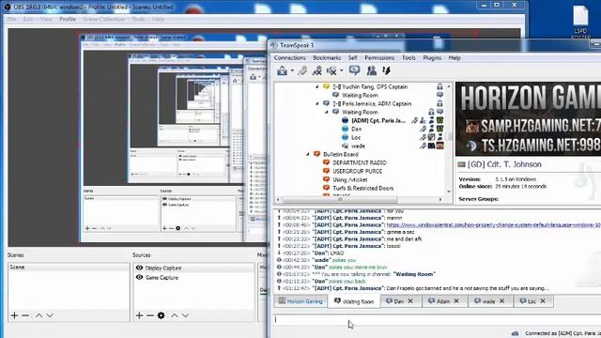Collapse the Bulletin Board channel group
Screen dimensions: 601x338
(307, 154)
